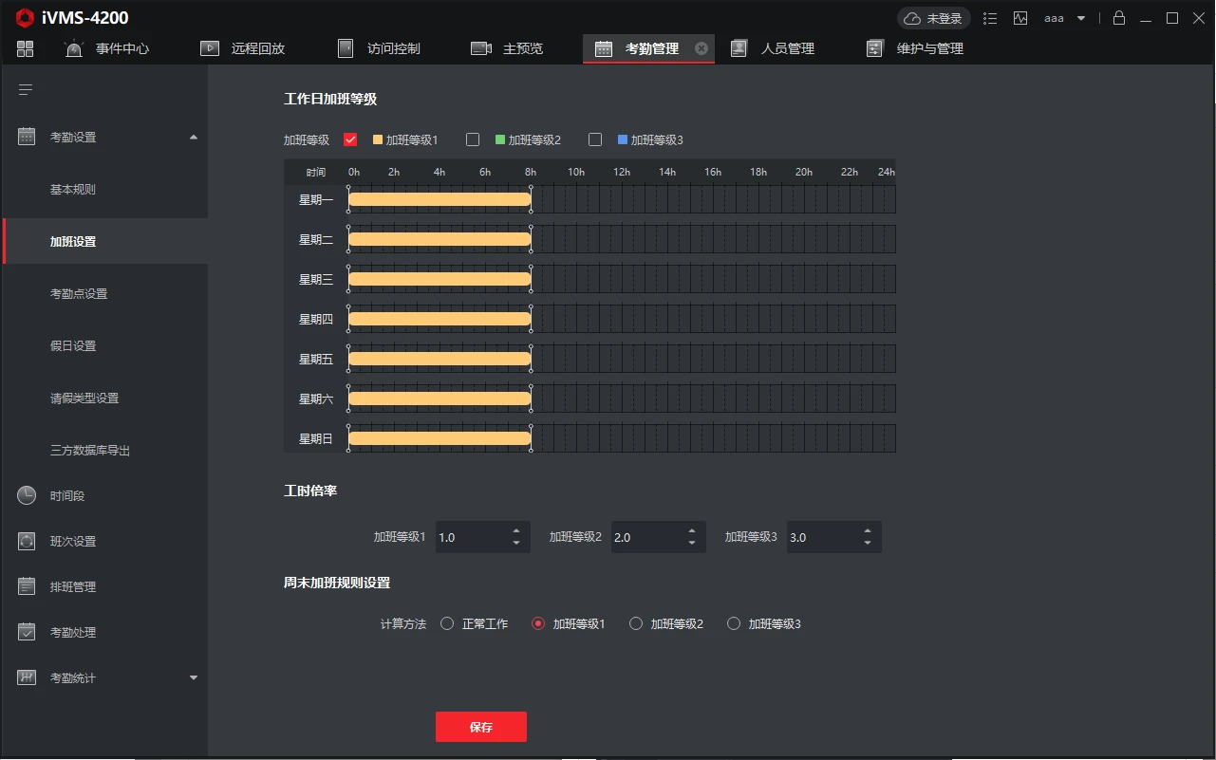Collapse the 考勤设置 section arrow
1216x760 pixels.
(194, 137)
